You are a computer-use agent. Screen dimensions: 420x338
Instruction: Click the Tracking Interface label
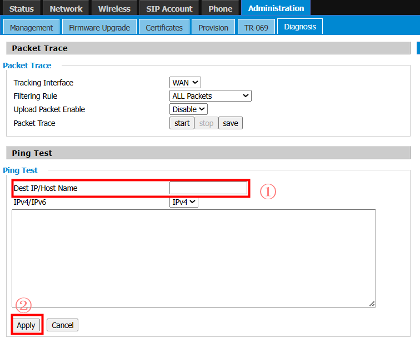(x=43, y=83)
